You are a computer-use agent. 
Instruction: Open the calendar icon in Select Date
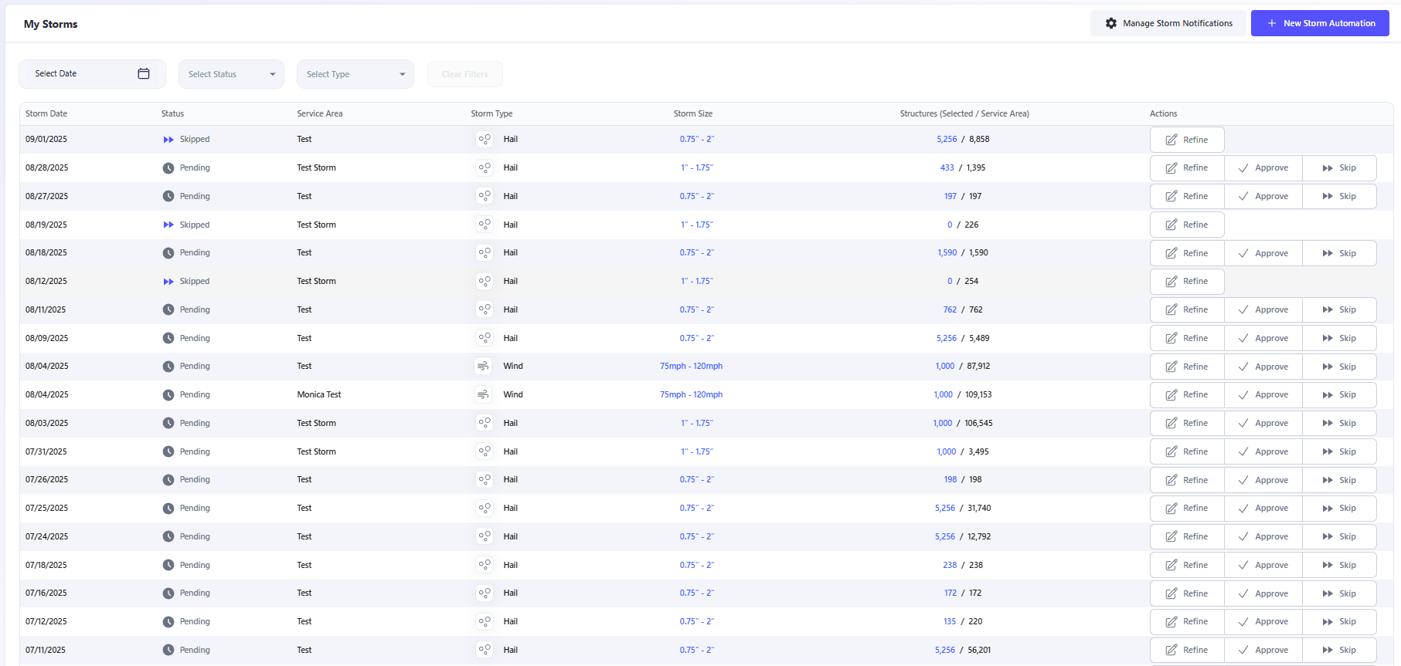pos(144,73)
